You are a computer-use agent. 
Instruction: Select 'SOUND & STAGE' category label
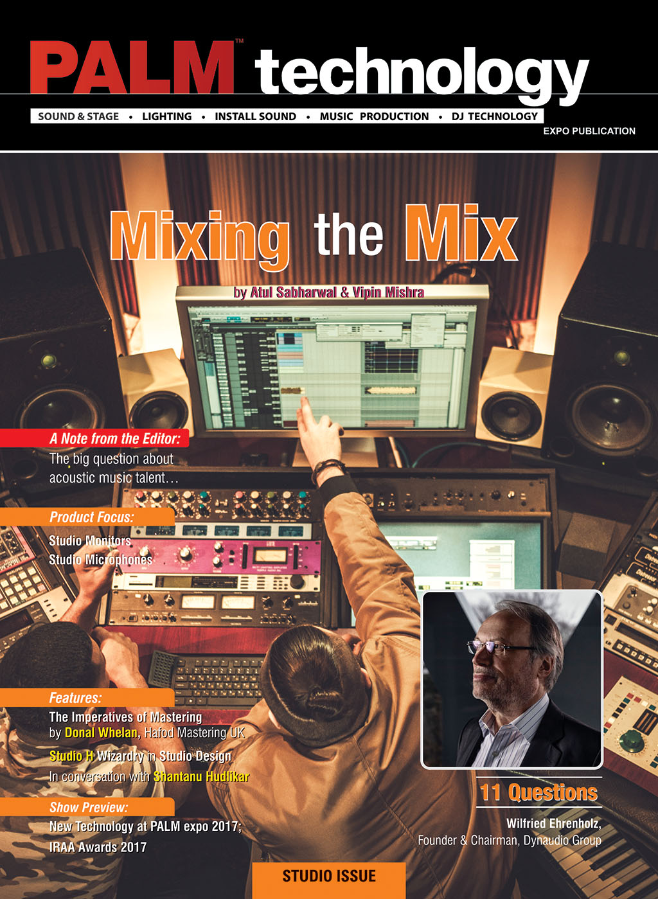coord(78,116)
